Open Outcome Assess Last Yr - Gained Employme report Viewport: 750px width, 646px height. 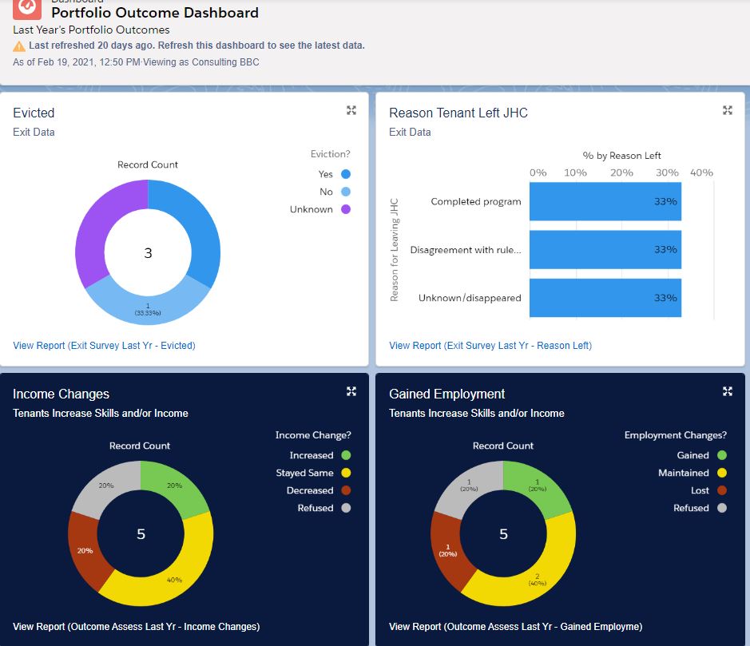tap(516, 626)
